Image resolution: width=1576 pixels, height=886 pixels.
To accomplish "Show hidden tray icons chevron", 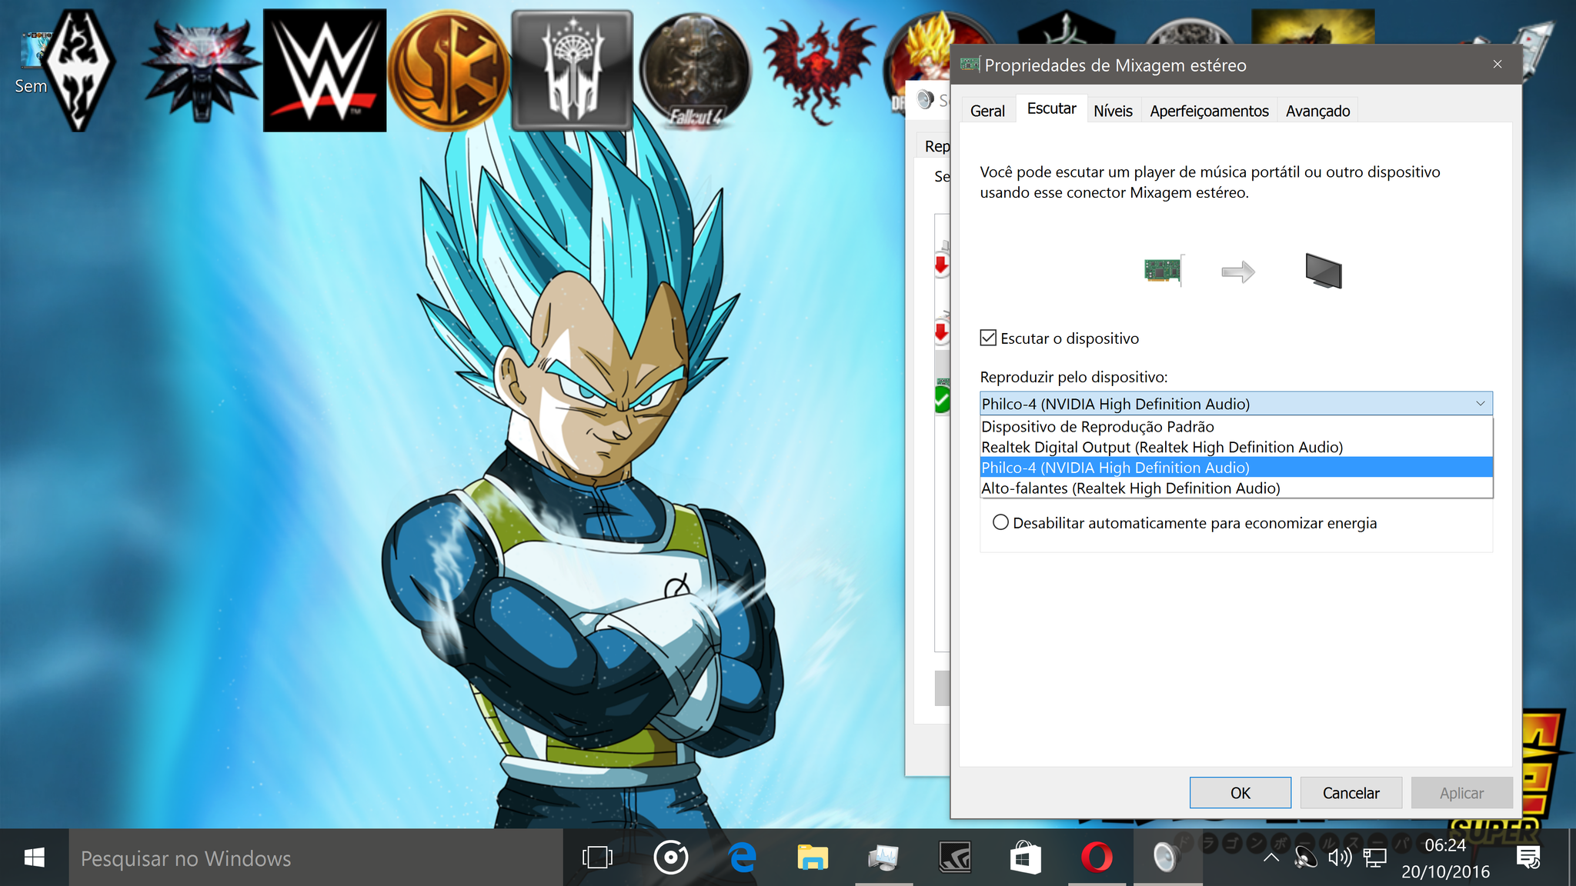I will tap(1270, 857).
